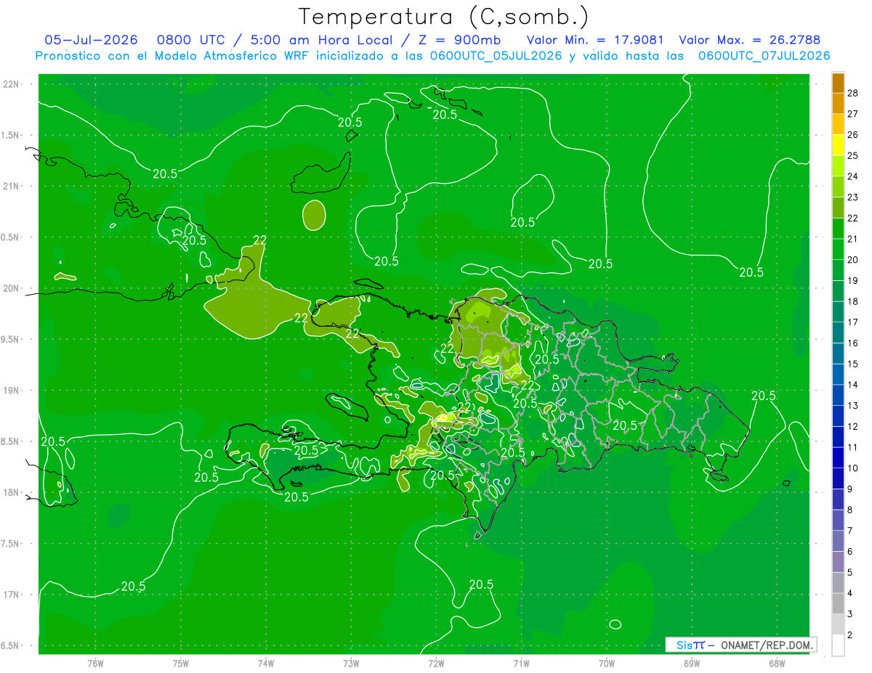
Task: Click the purple swatch between 6 and 7
Action: tap(838, 542)
